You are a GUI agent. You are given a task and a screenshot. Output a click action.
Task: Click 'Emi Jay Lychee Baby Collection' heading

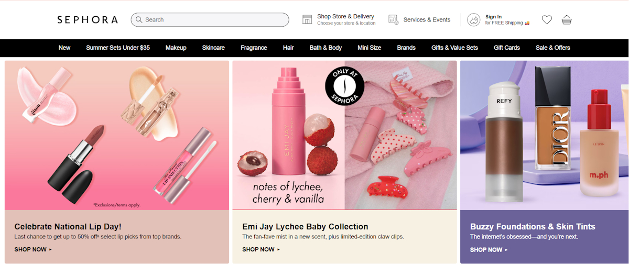(x=305, y=227)
